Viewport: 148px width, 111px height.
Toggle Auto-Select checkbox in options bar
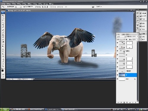(8, 7)
